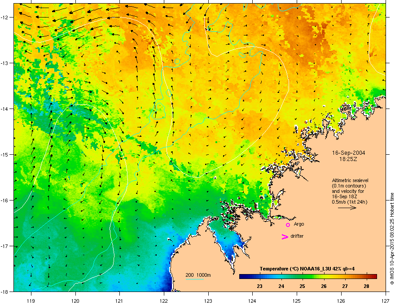The width and height of the screenshot is (395, 305).
Task: Click the '-18' latitude axis label
Action: point(4,292)
